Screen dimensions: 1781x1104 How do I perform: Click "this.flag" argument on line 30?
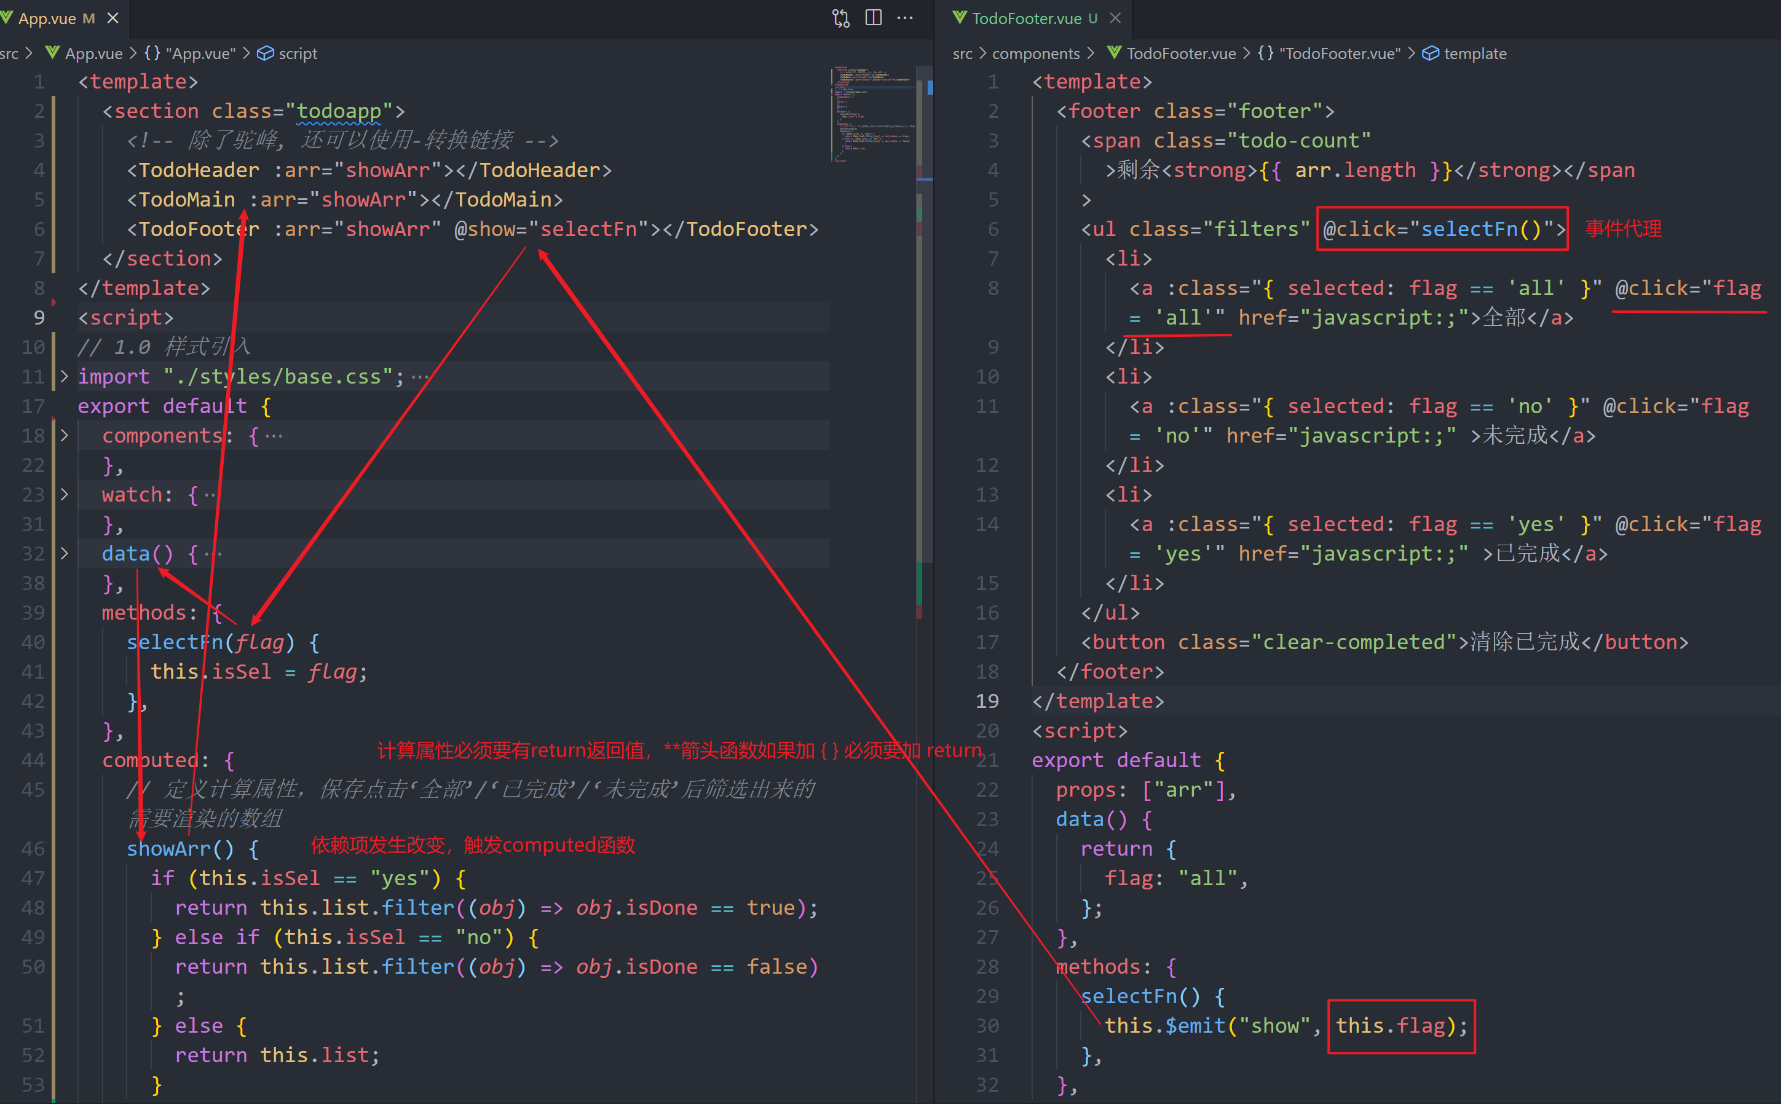point(1391,1026)
